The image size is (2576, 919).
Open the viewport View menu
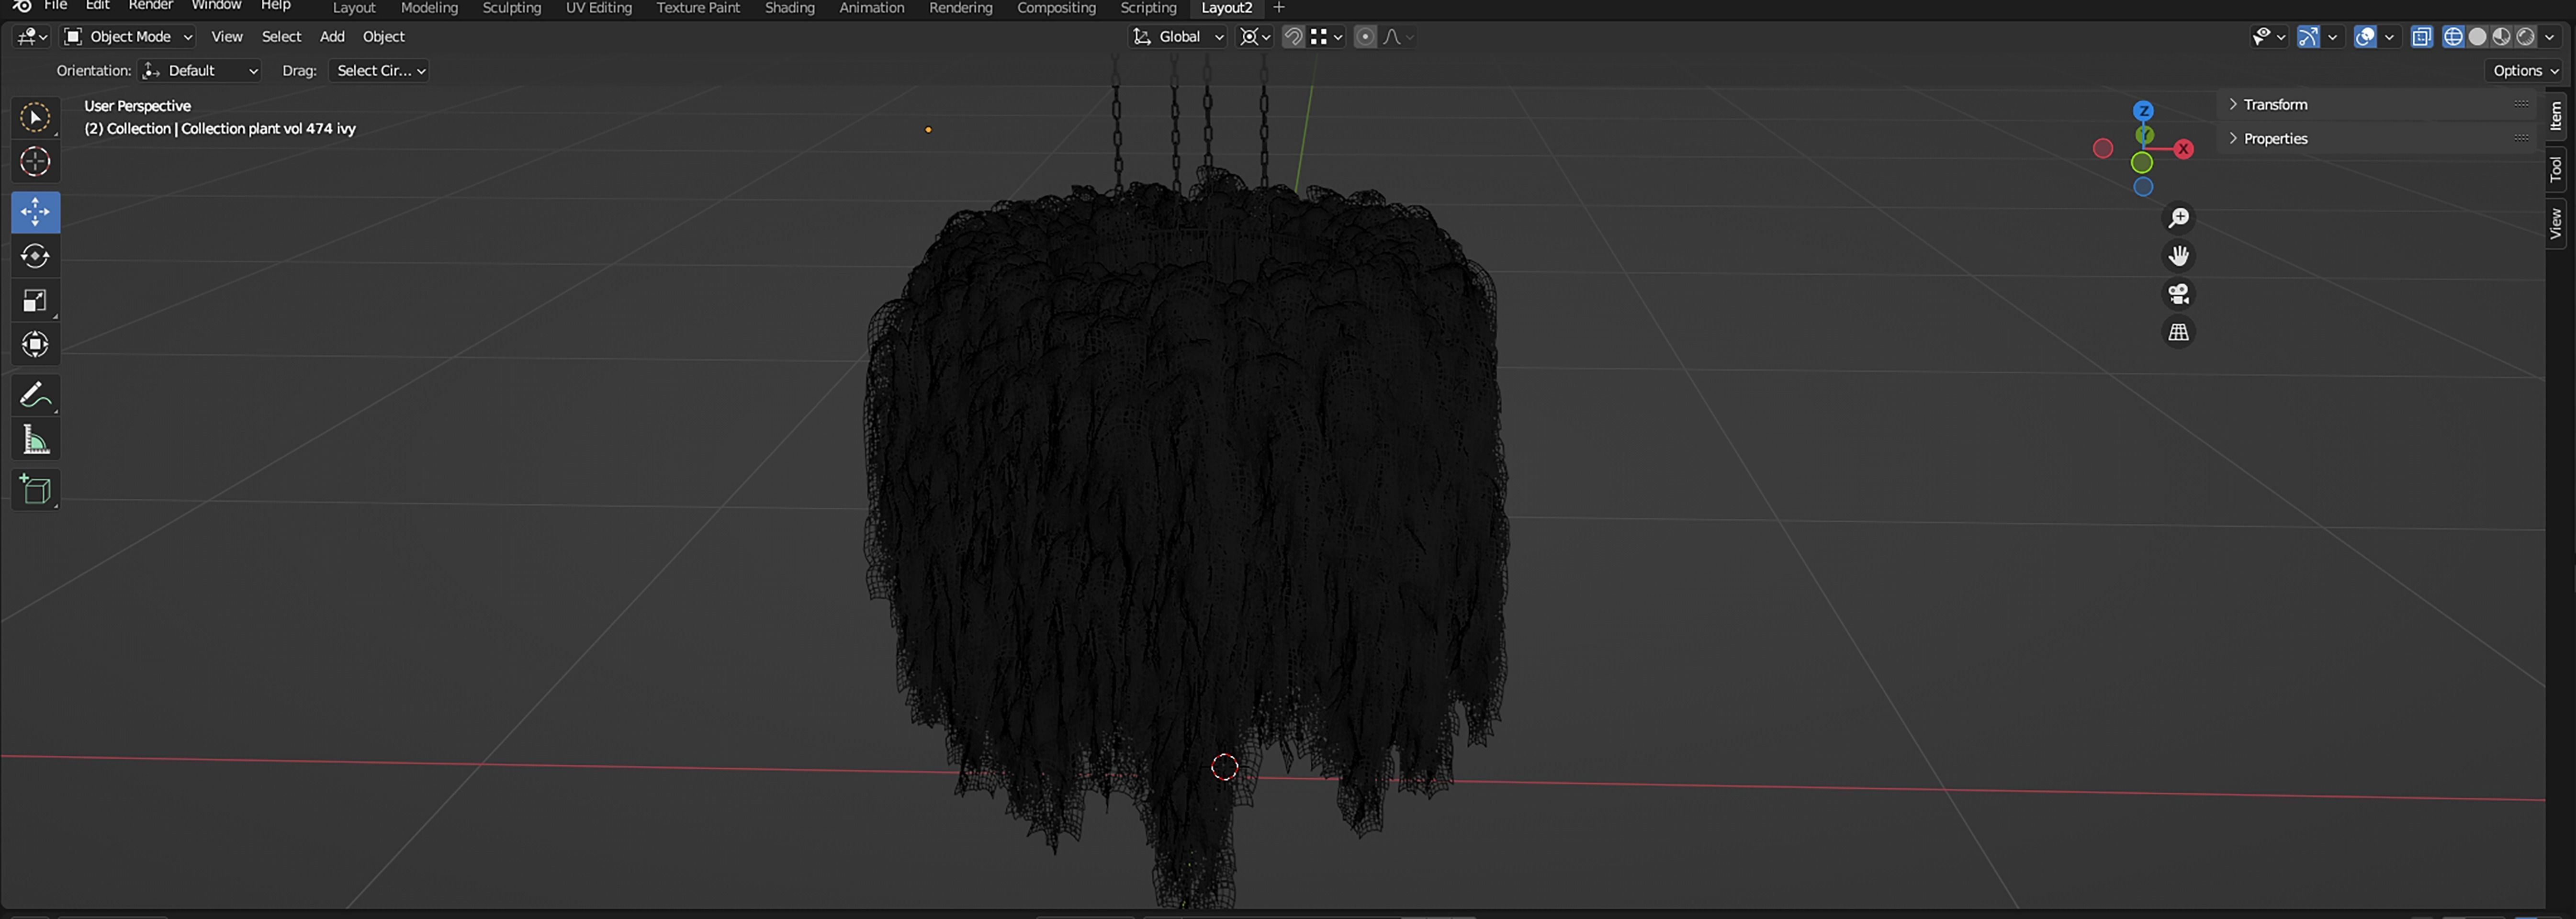[x=227, y=37]
